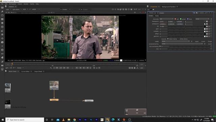Screen dimensions: 216x122
Task: Disable the black clamp checkbox
Action: (168, 39)
